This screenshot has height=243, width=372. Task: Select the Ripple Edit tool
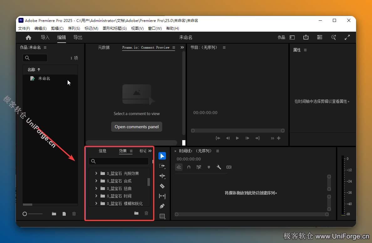click(162, 176)
